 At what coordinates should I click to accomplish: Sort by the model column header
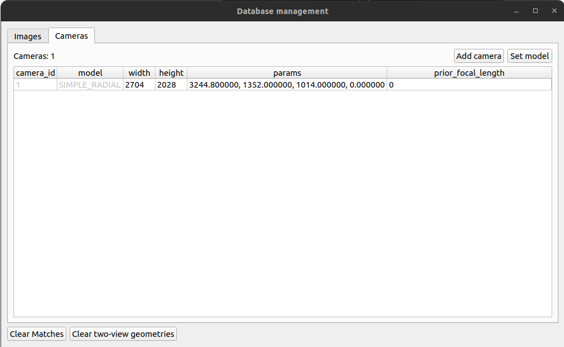point(90,72)
